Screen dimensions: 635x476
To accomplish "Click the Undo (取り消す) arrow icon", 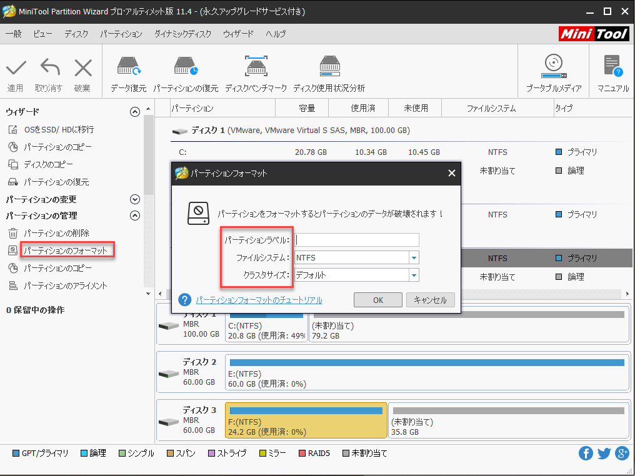I will tap(50, 67).
